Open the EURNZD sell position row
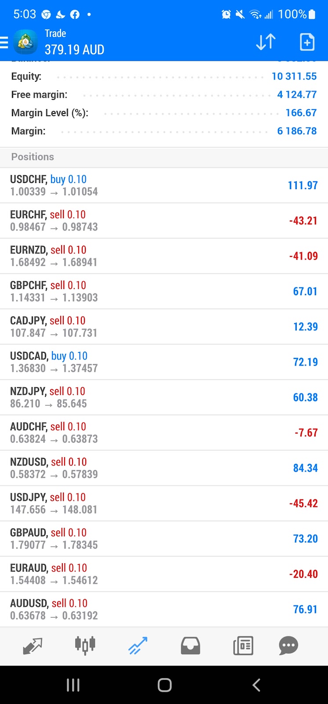Viewport: 328px width, 704px height. (x=164, y=256)
